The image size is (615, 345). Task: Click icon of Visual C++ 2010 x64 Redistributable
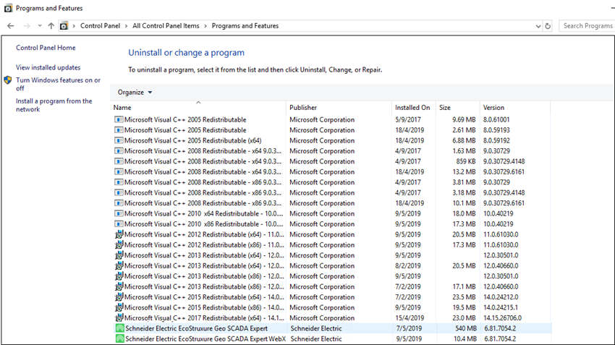tap(119, 213)
